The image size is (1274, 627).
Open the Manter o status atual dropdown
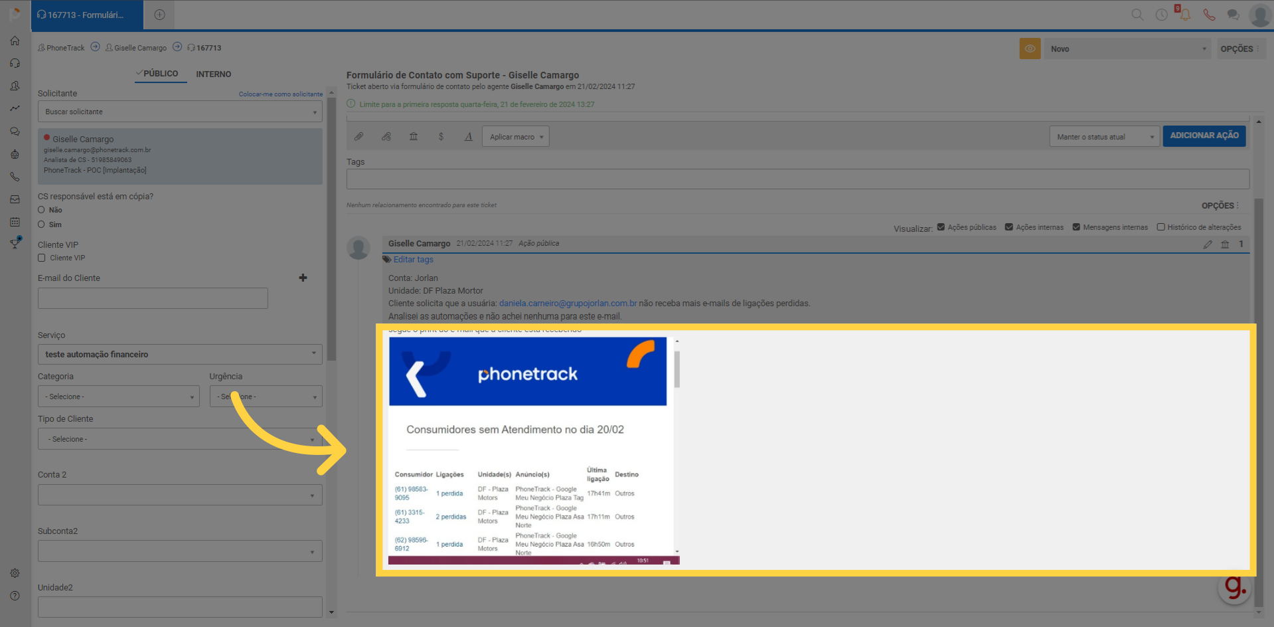pyautogui.click(x=1104, y=137)
